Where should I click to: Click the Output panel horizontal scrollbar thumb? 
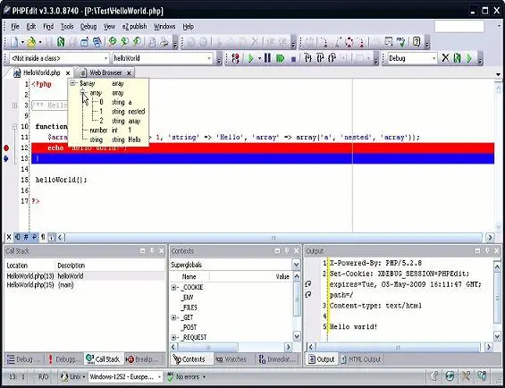(398, 347)
